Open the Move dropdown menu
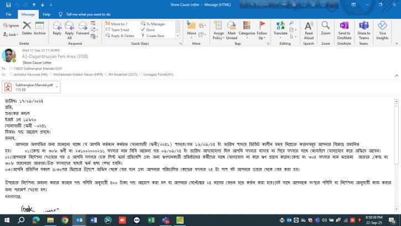The image size is (401, 226). pos(191,29)
